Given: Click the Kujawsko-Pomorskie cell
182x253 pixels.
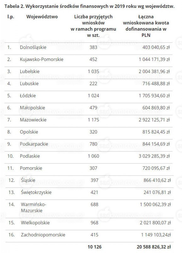Looking at the screenshot, I should coord(42,59).
